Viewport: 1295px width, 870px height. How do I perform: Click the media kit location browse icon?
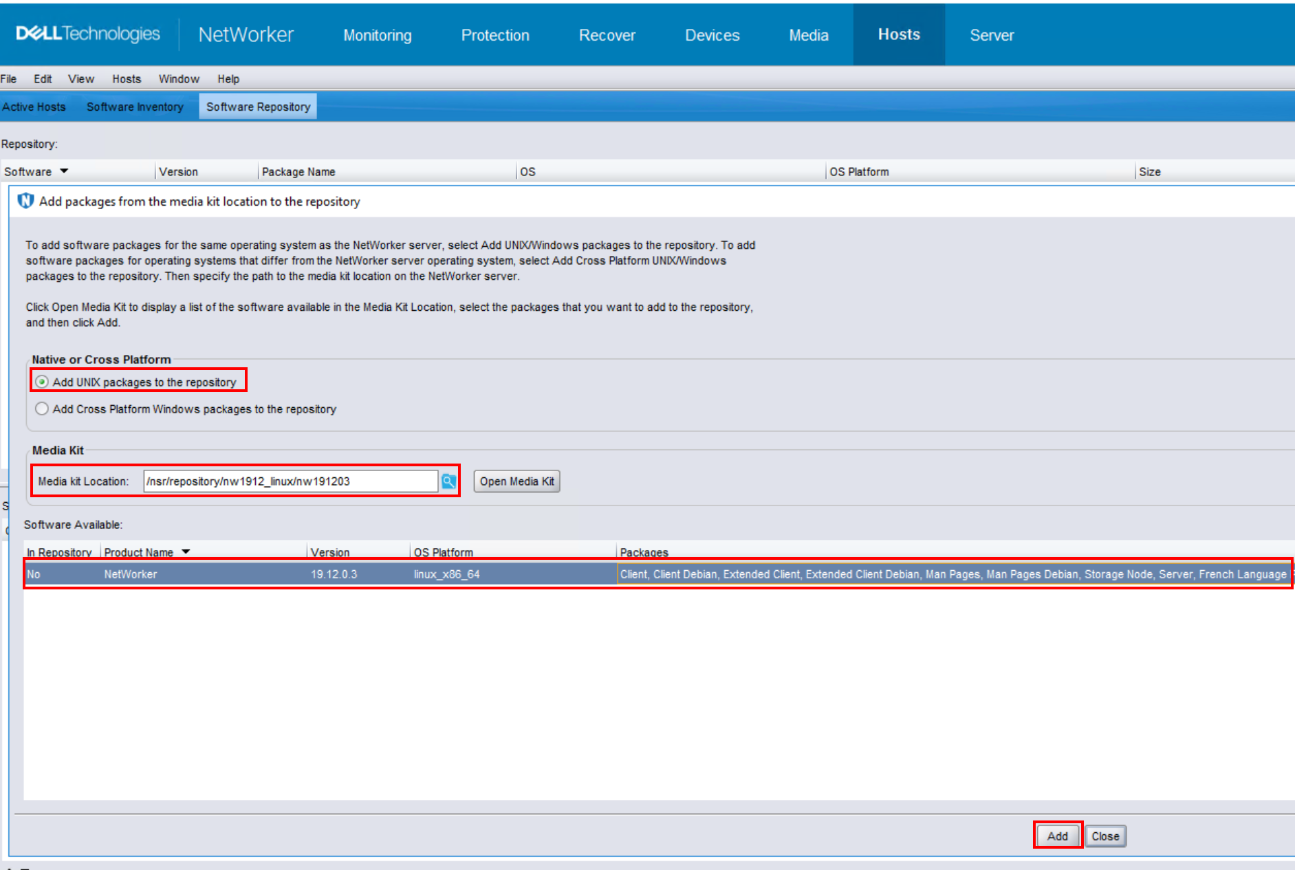tap(448, 481)
